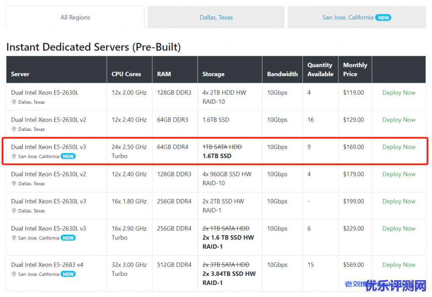Deploy the $119.00 Dual Xeon E5-2630L server
This screenshot has width=432, height=297.
pos(399,93)
